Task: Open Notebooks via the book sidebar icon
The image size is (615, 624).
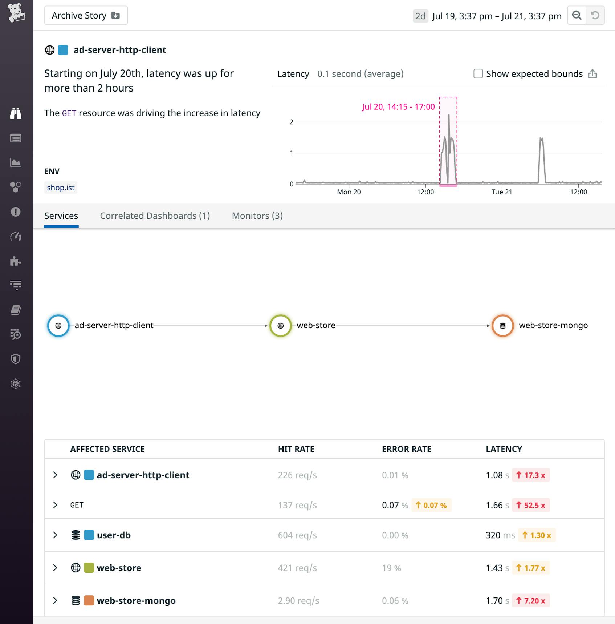Action: (x=16, y=310)
